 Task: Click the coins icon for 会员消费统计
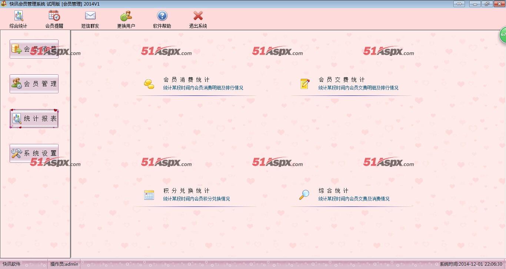tap(149, 84)
